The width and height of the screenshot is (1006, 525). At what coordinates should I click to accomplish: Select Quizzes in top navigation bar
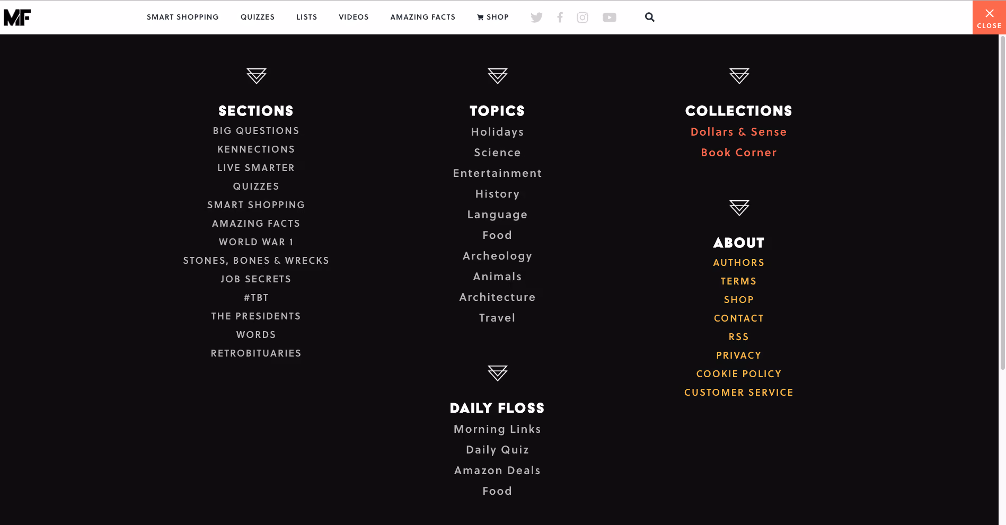click(x=258, y=17)
